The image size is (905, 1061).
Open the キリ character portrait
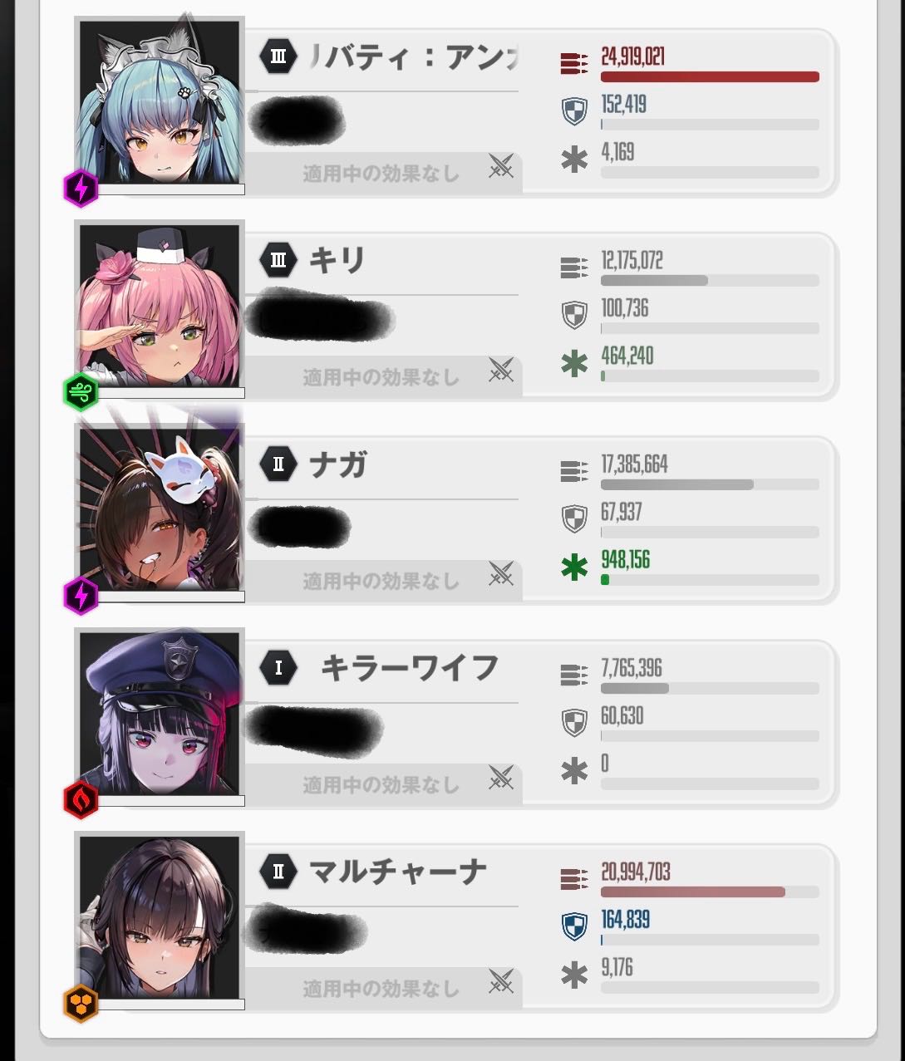click(x=160, y=306)
